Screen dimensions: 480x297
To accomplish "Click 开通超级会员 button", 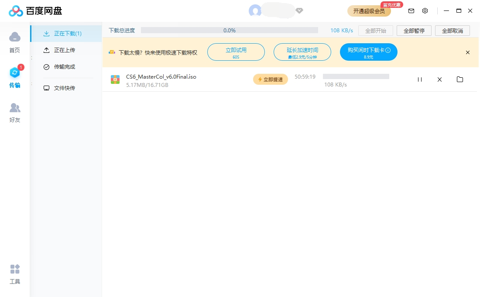I will coord(369,11).
